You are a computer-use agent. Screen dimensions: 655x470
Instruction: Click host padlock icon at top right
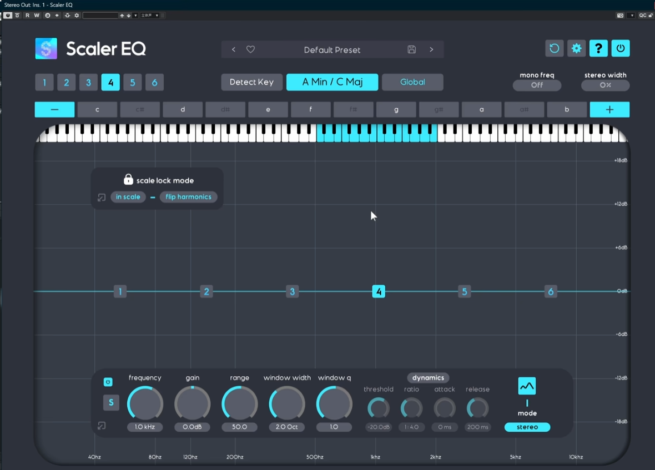(x=651, y=16)
